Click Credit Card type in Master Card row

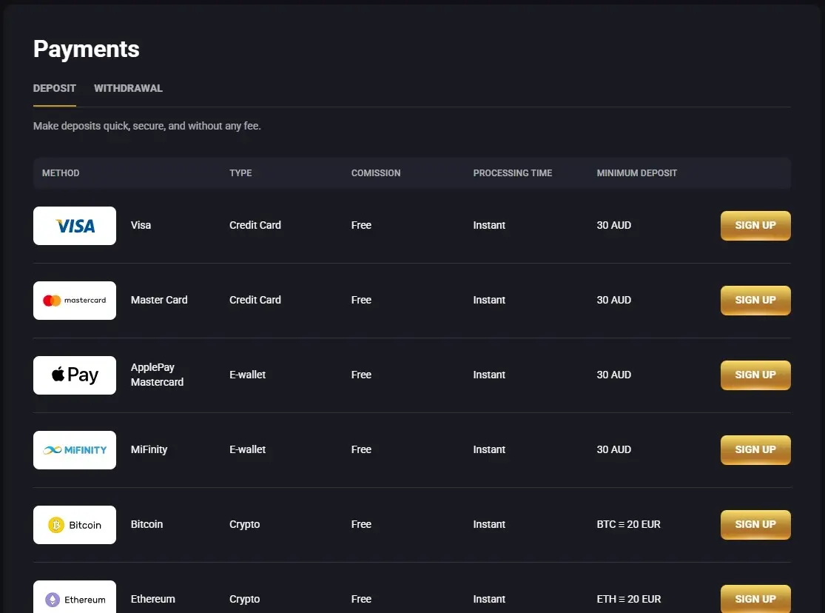pyautogui.click(x=255, y=300)
